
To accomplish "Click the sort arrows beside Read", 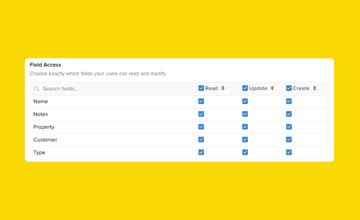I will [222, 88].
